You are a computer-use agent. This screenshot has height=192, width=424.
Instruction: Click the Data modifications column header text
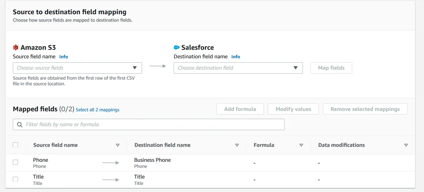click(x=342, y=145)
